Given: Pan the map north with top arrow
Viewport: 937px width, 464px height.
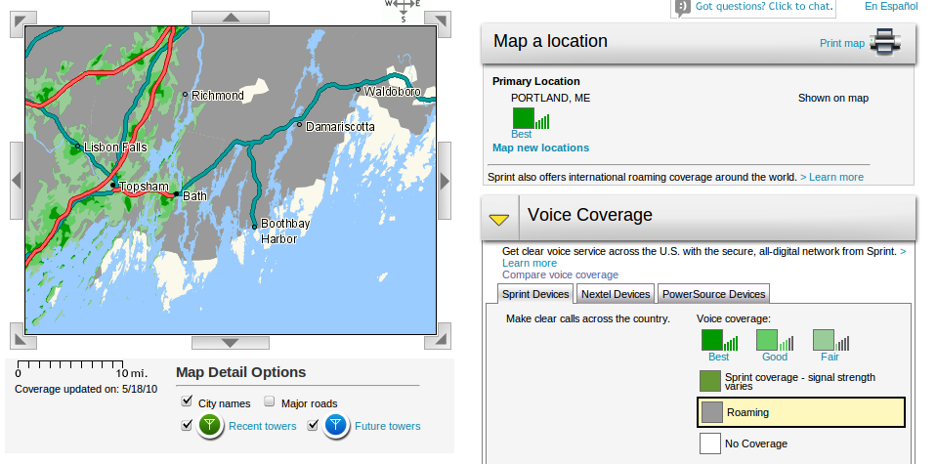Looking at the screenshot, I should pyautogui.click(x=231, y=17).
